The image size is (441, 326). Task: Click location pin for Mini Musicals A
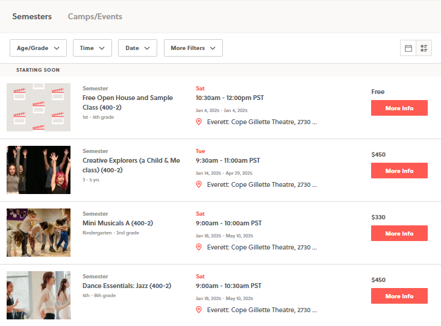199,247
